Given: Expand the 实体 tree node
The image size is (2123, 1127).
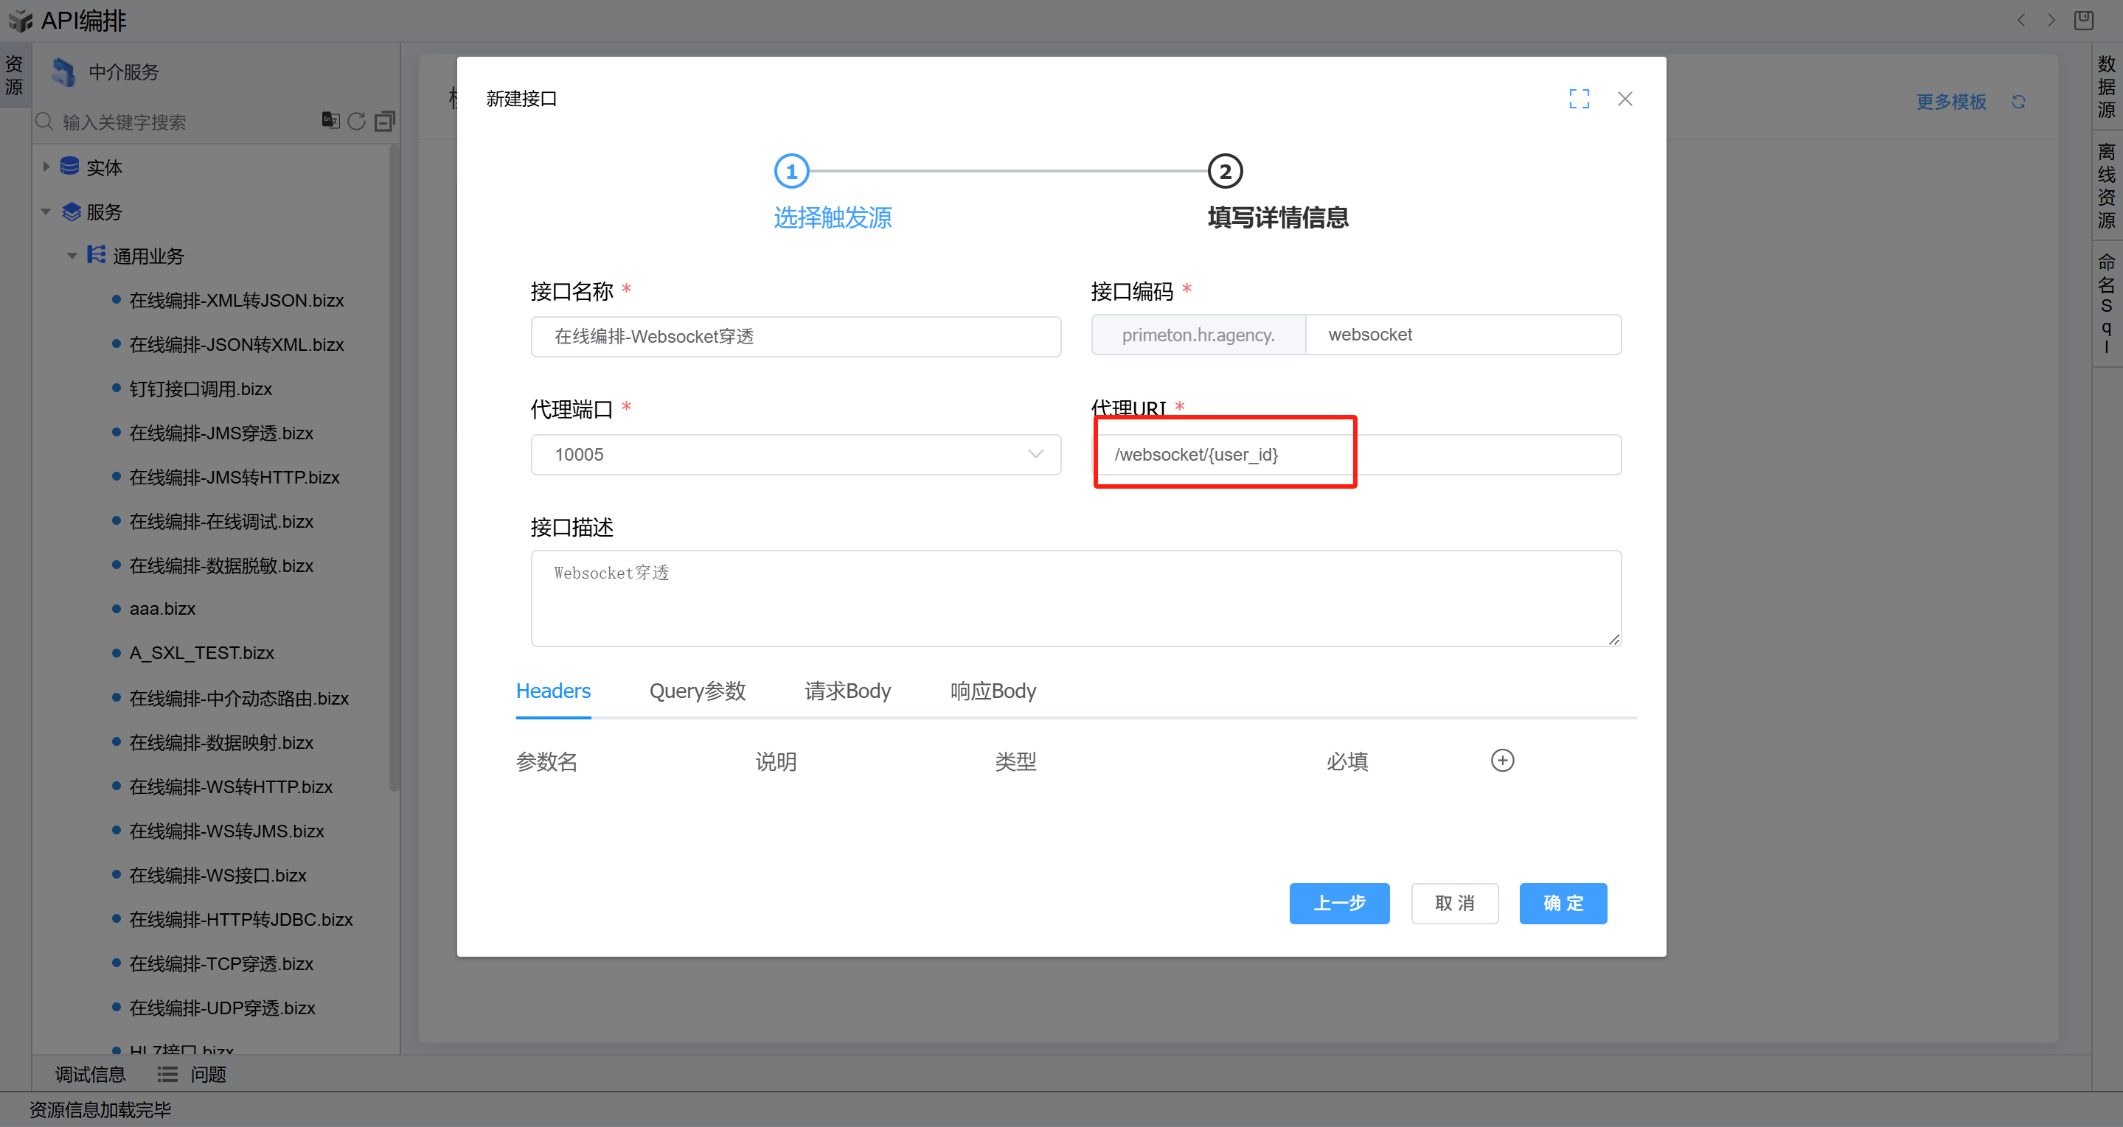Looking at the screenshot, I should coord(46,167).
